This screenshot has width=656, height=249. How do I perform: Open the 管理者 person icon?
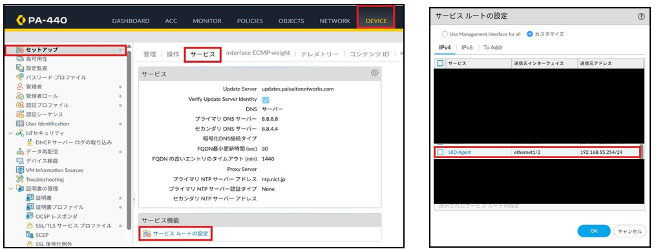19,87
